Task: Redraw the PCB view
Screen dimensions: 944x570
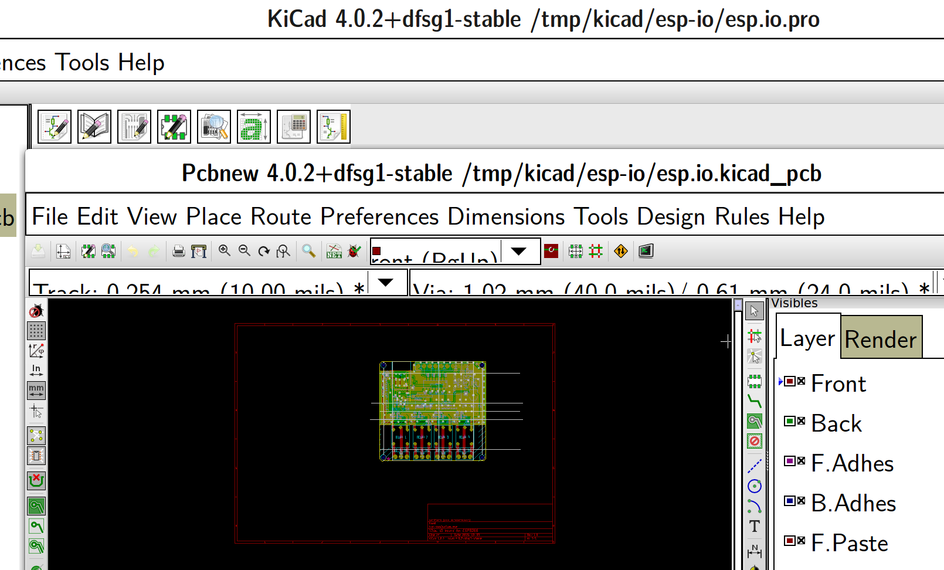Action: [264, 251]
